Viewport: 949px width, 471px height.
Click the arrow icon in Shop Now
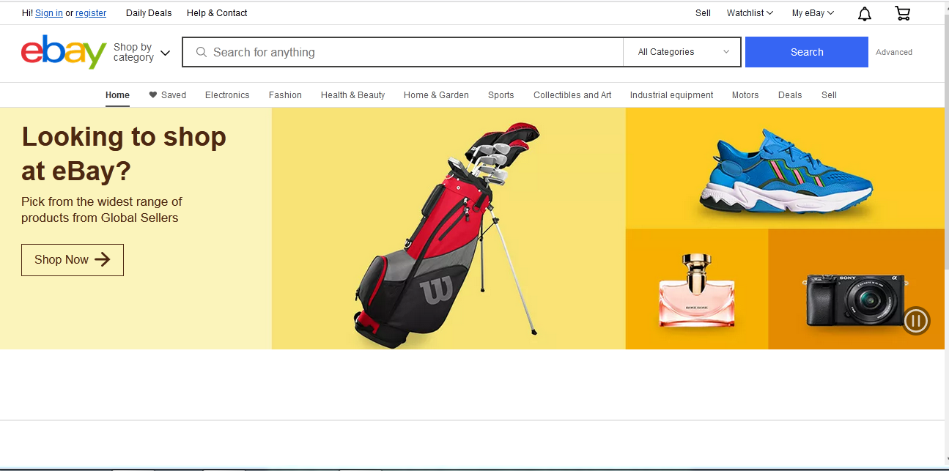tap(103, 259)
